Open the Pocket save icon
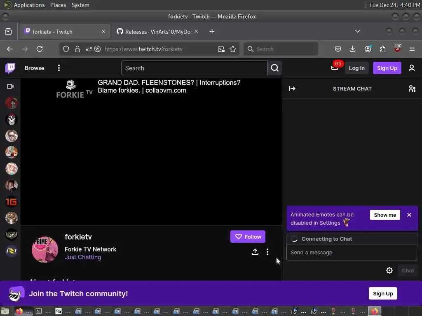422x316 pixels. click(x=338, y=49)
